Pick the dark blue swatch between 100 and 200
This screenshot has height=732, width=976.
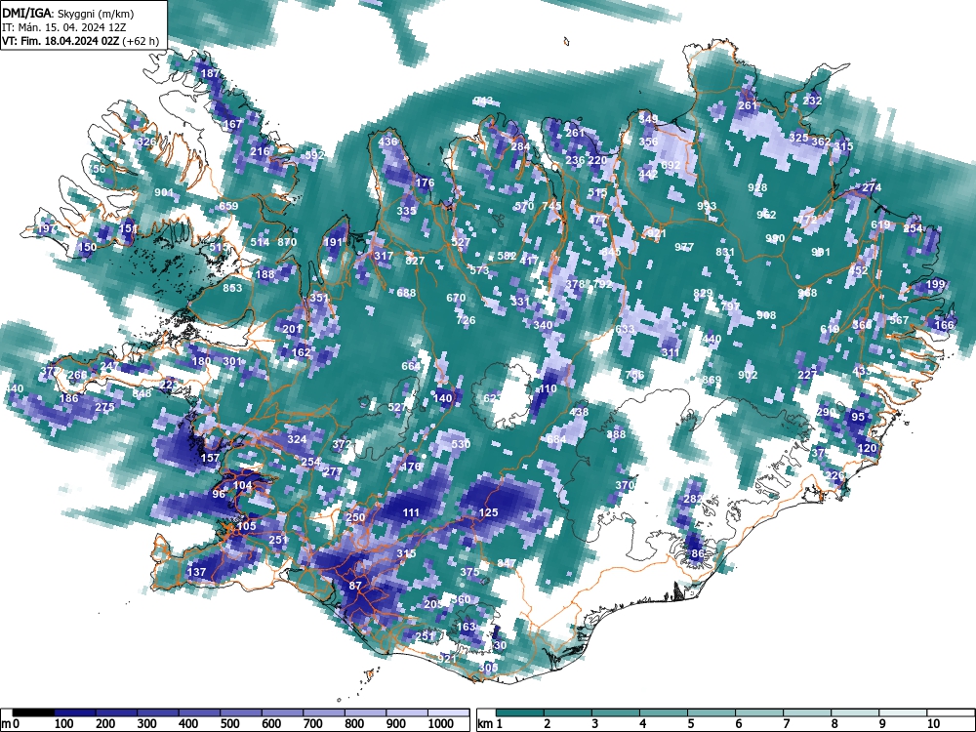75,712
